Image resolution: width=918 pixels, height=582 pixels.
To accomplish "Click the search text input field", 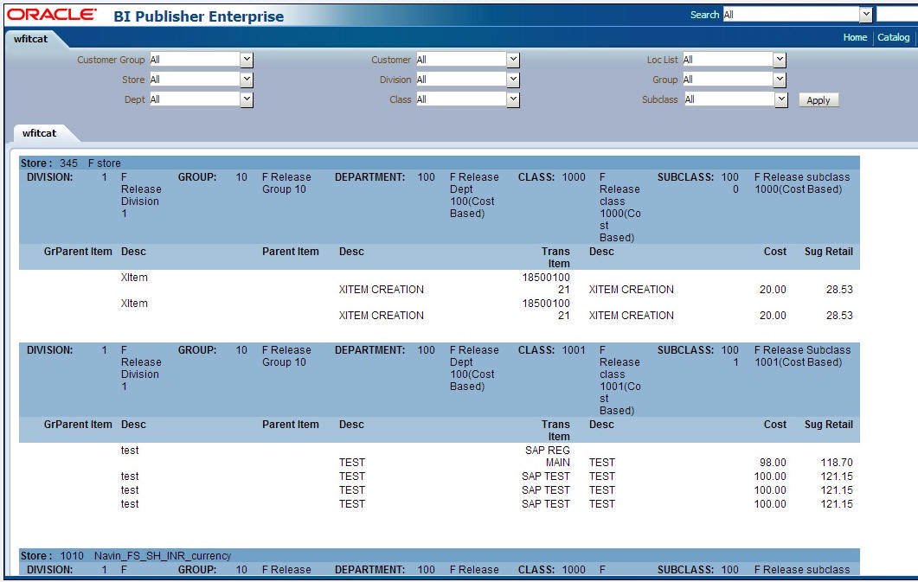I will click(x=897, y=15).
